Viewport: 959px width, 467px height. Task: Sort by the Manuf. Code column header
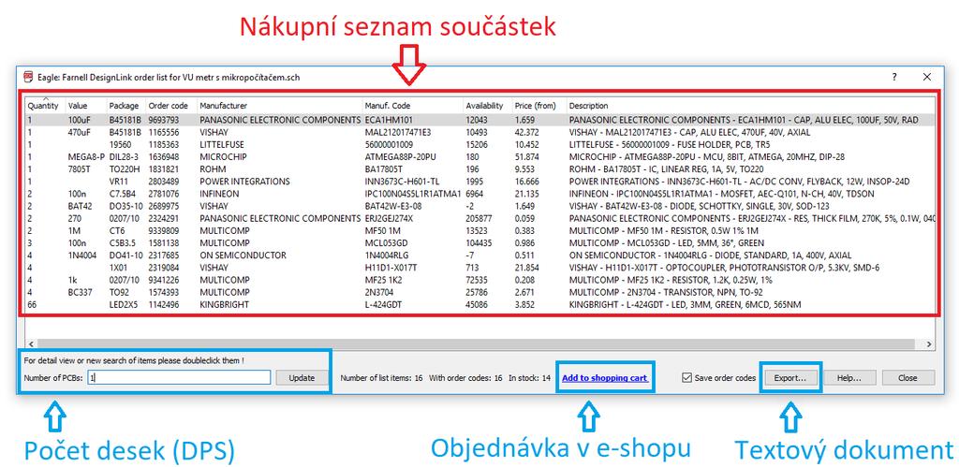[x=388, y=106]
